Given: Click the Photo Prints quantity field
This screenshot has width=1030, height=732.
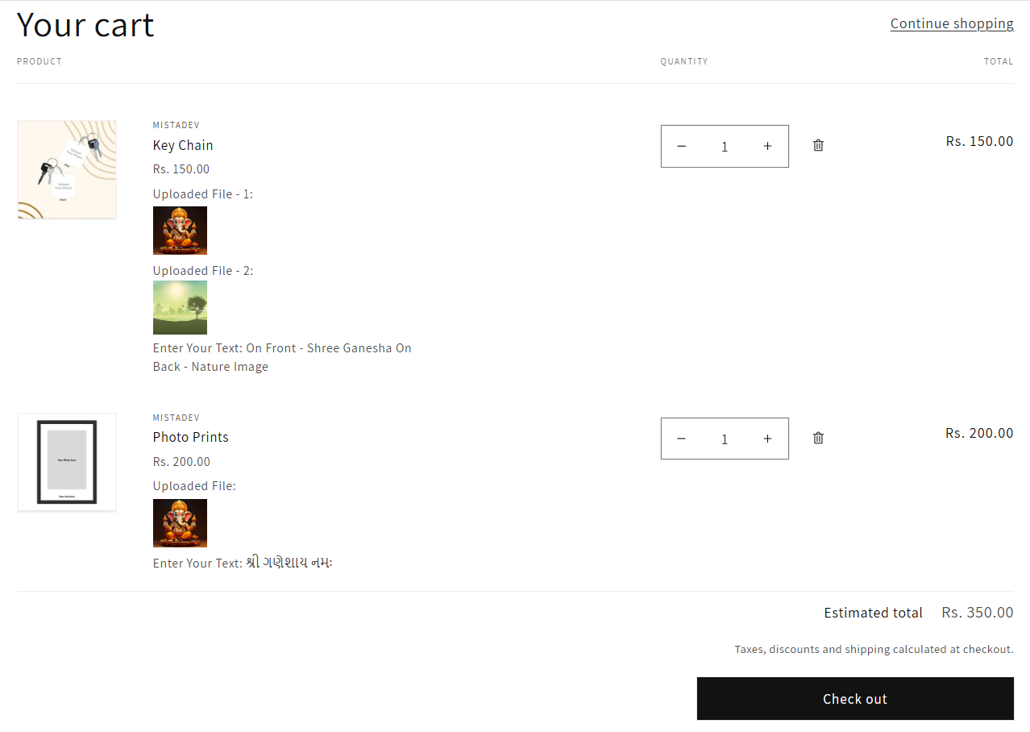Looking at the screenshot, I should point(725,439).
